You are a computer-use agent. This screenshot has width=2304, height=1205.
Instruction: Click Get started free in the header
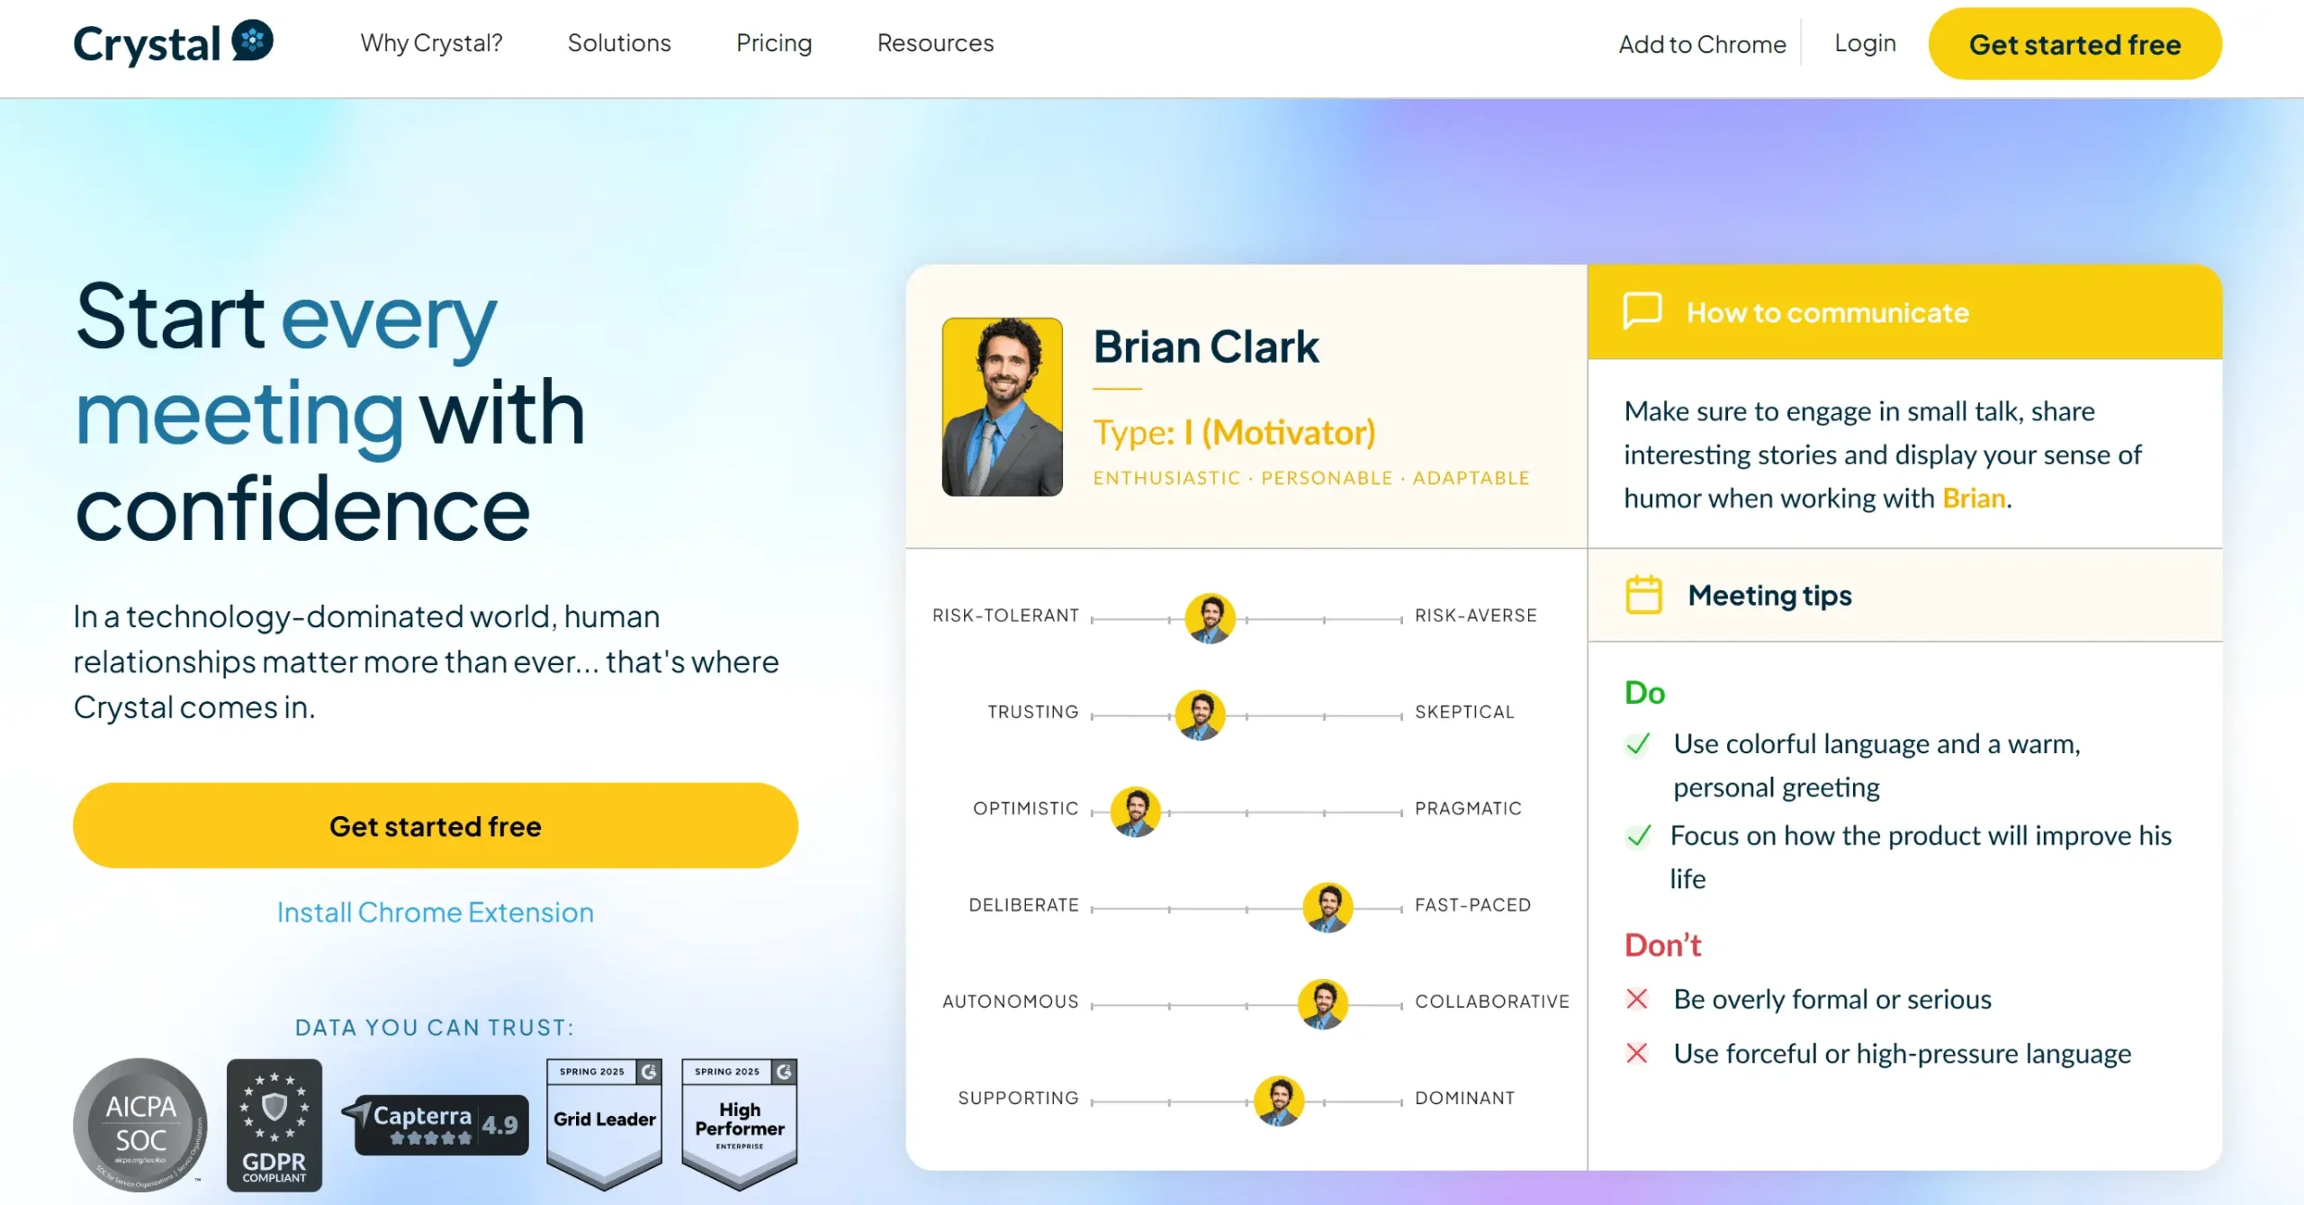click(2074, 44)
